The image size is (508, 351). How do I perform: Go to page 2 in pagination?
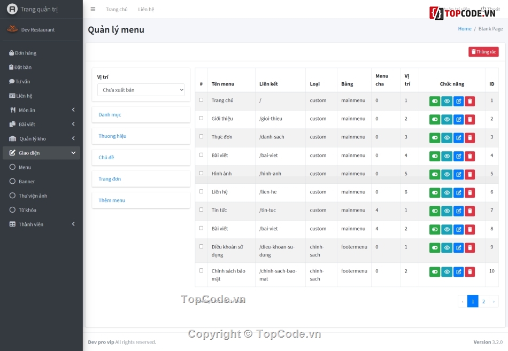tap(483, 301)
